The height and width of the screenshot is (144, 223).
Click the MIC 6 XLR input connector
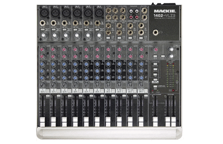point(99,13)
